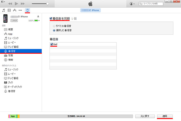Click the 適用 button
Viewport: 181px width, 121px height.
(165, 116)
